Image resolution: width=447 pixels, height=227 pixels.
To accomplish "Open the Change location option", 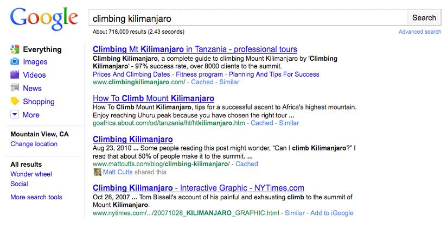I will click(x=34, y=144).
